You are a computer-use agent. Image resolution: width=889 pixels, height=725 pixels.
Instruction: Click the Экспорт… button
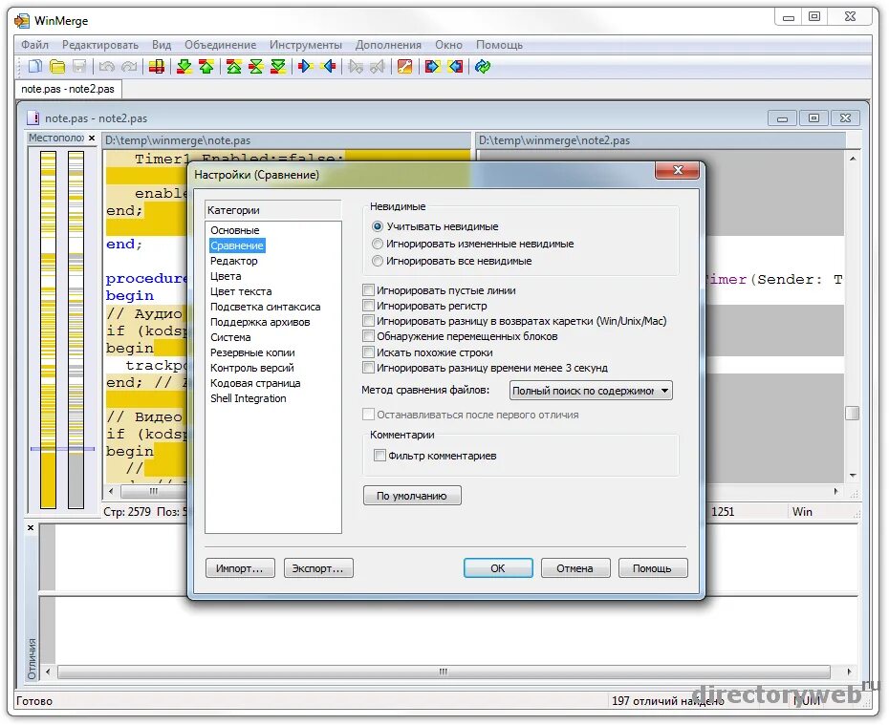tap(318, 568)
